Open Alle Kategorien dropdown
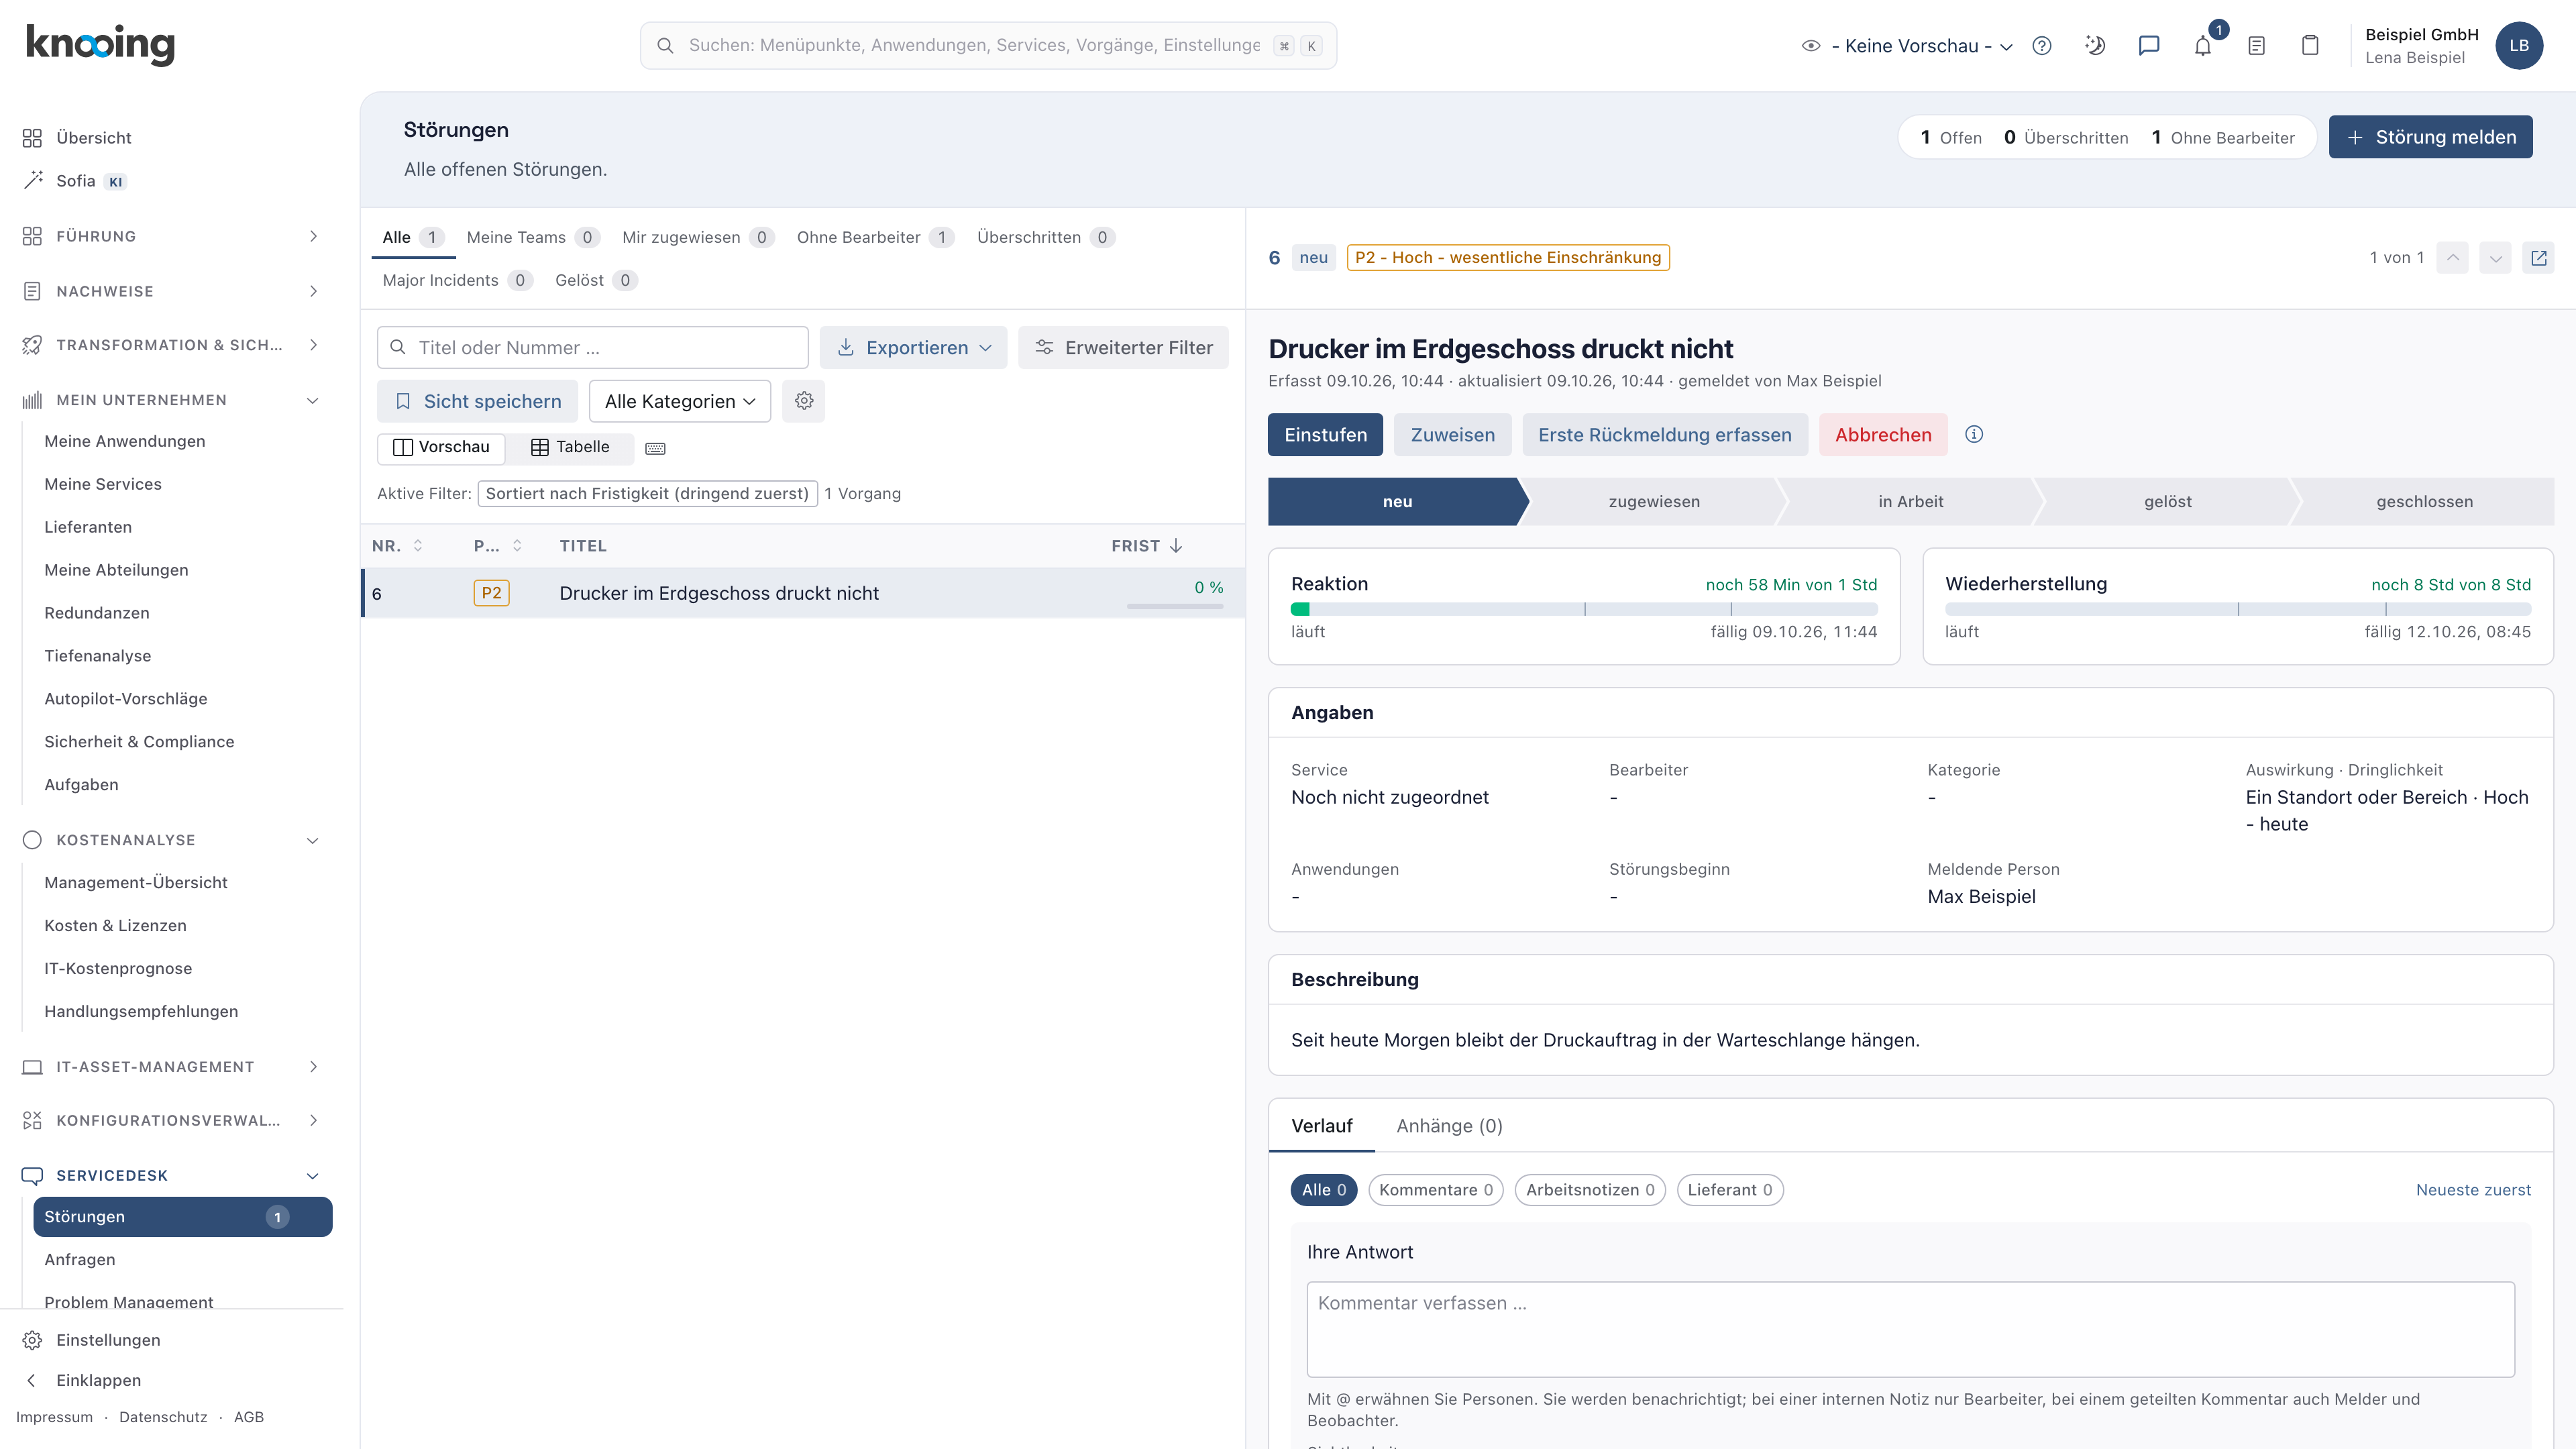The image size is (2576, 1449). click(680, 401)
